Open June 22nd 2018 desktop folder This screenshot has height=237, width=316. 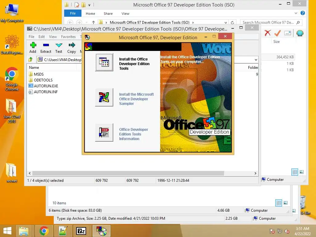[x=11, y=111]
